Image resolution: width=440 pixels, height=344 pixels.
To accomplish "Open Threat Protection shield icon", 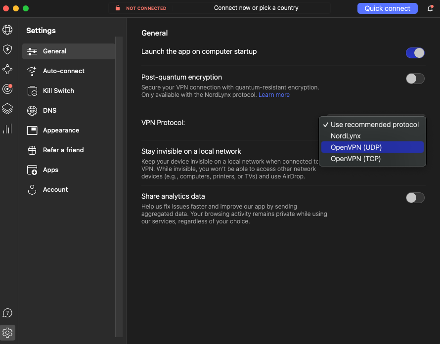I will 7,49.
